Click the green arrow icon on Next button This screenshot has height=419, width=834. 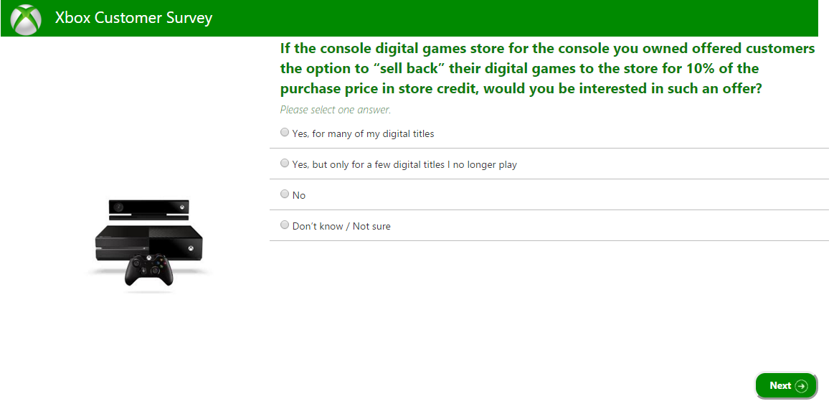point(800,385)
